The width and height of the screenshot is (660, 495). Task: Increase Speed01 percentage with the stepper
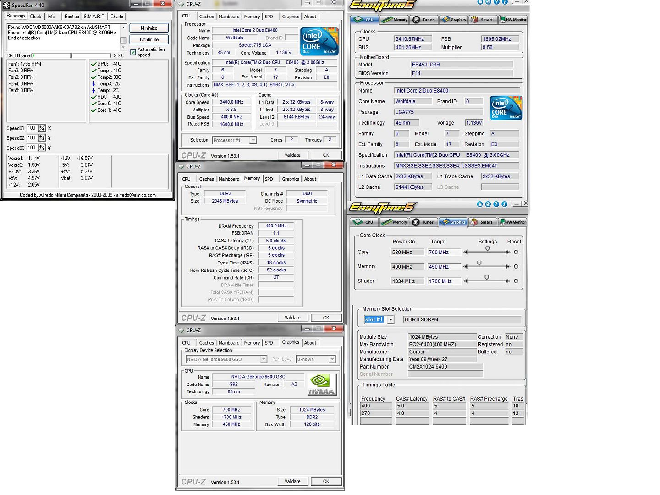click(42, 126)
